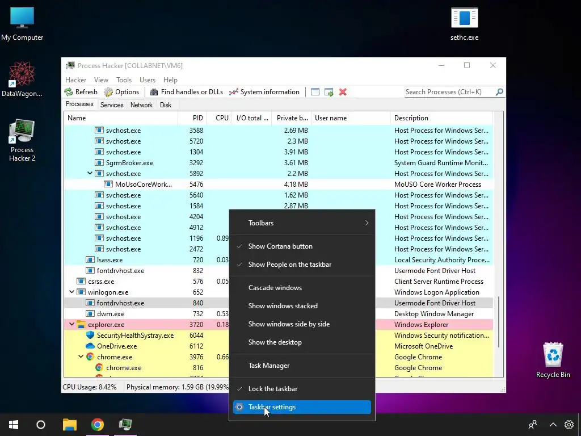Click the Cortana circle taskbar button
This screenshot has width=581, height=436.
click(x=41, y=425)
